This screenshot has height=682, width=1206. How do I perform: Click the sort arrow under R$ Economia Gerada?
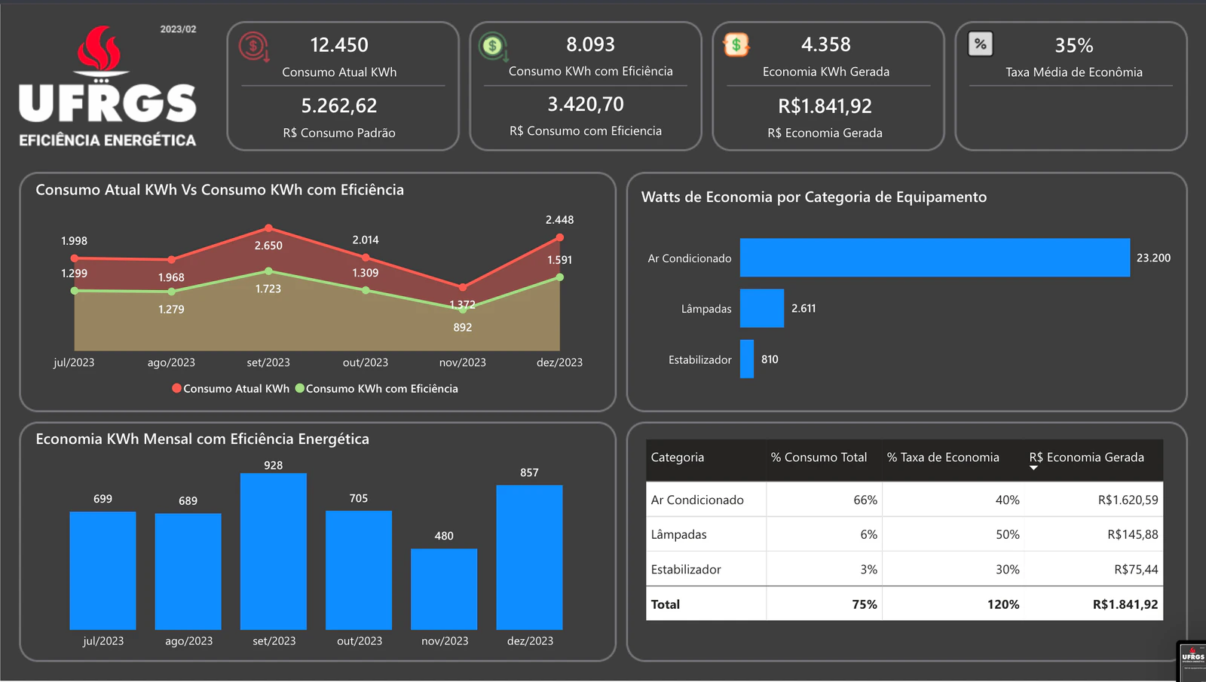1034,468
